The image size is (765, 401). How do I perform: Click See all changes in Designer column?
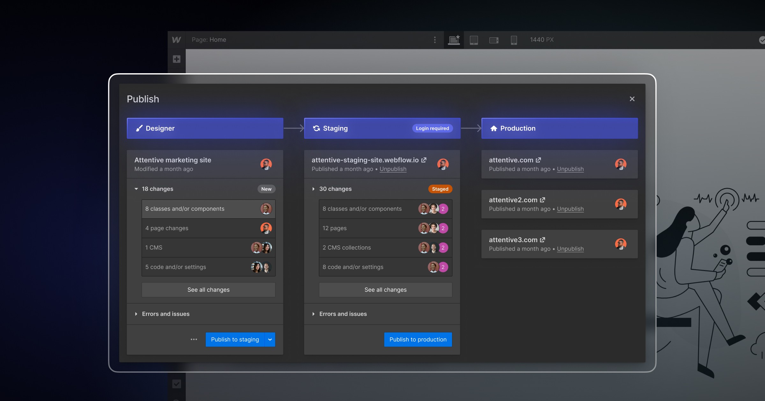pos(208,290)
